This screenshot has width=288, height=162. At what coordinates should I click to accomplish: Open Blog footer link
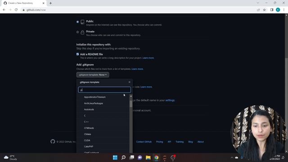(190, 142)
